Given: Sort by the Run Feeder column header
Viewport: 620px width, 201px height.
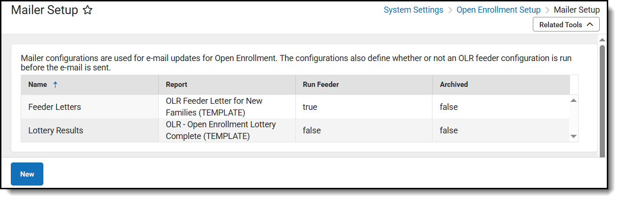Looking at the screenshot, I should [321, 85].
